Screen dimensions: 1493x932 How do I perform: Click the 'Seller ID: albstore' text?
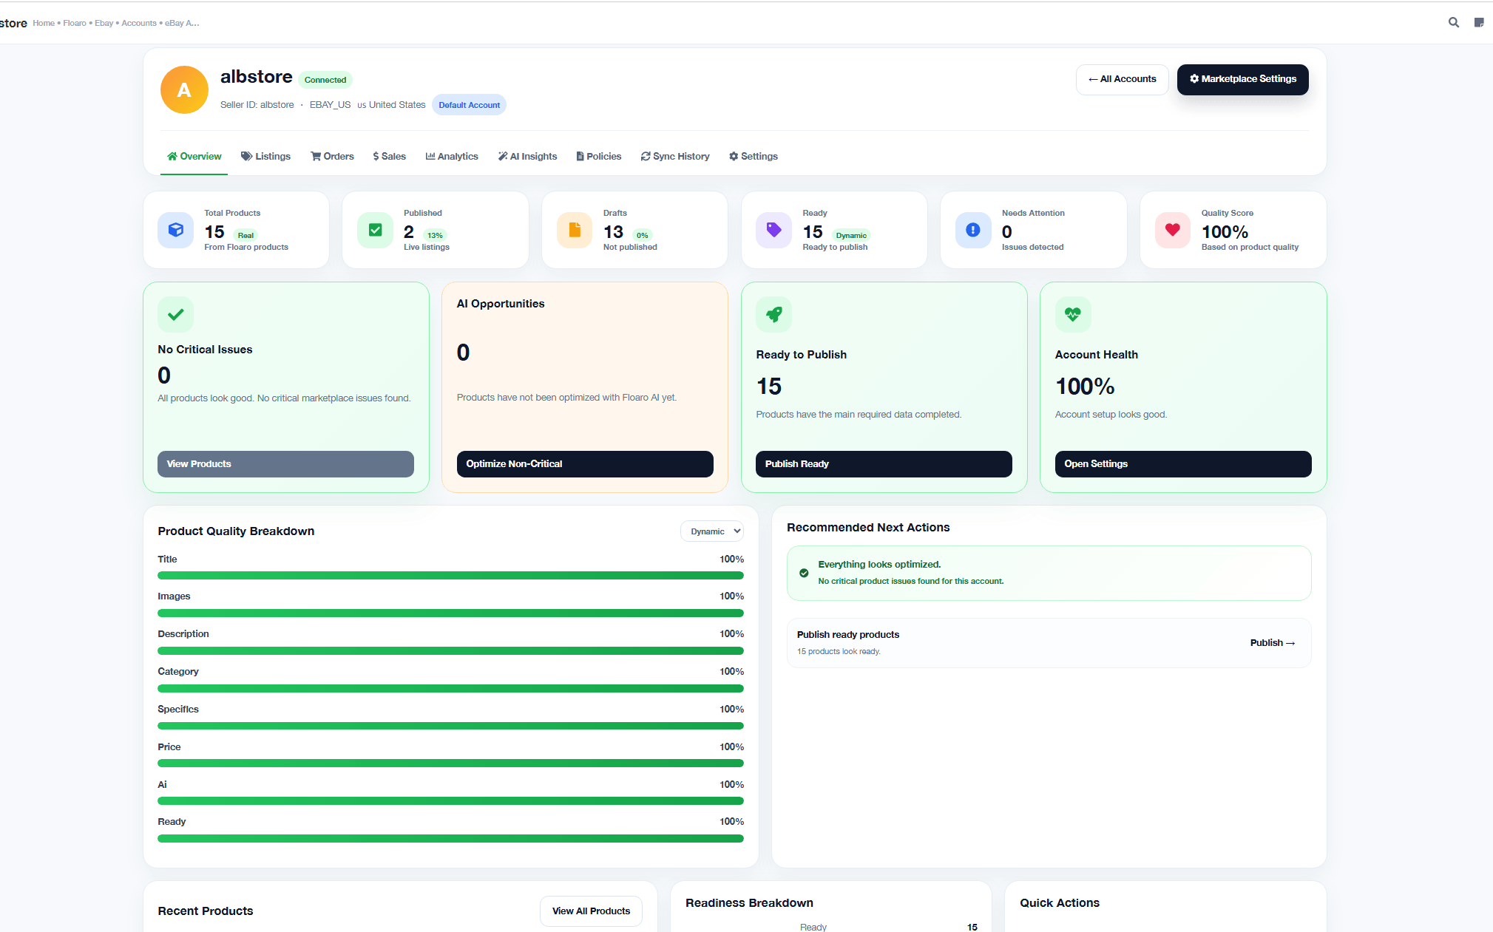[257, 105]
